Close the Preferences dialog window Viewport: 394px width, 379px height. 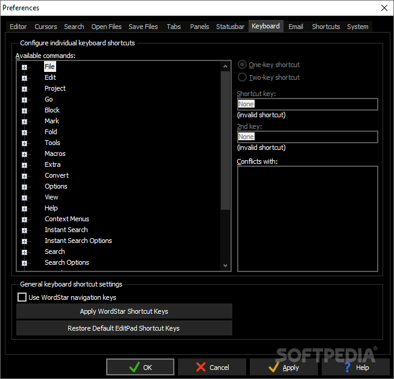coord(384,8)
